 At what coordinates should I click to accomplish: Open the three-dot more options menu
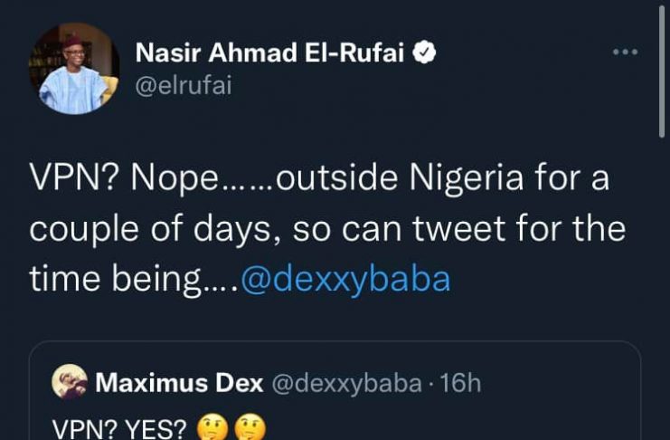point(626,52)
